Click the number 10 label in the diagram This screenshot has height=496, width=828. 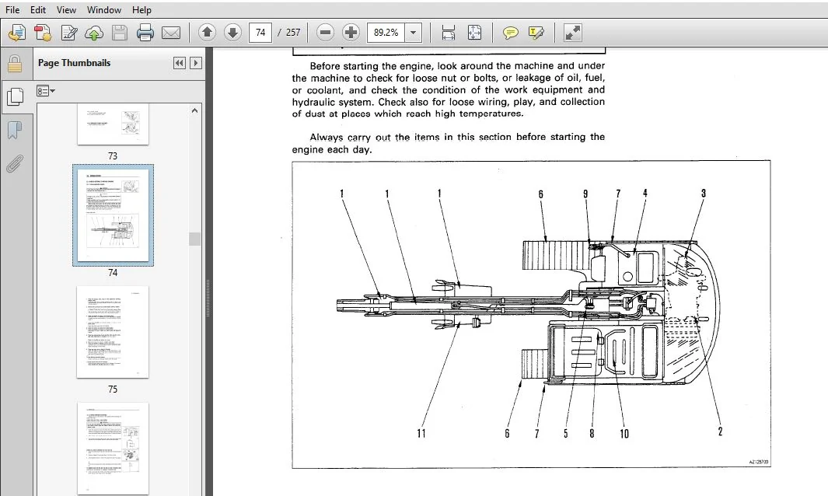click(x=624, y=434)
